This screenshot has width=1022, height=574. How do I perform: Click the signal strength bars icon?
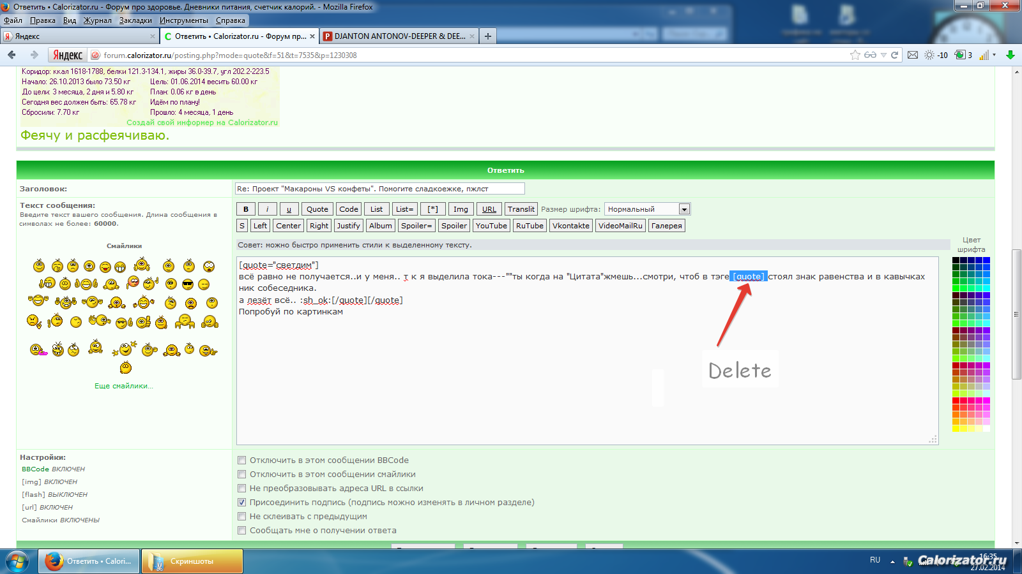pyautogui.click(x=984, y=55)
